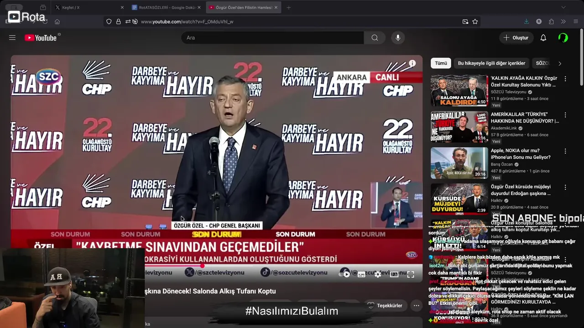Switch to the Keşfet / X tab
This screenshot has width=584, height=328.
point(89,7)
